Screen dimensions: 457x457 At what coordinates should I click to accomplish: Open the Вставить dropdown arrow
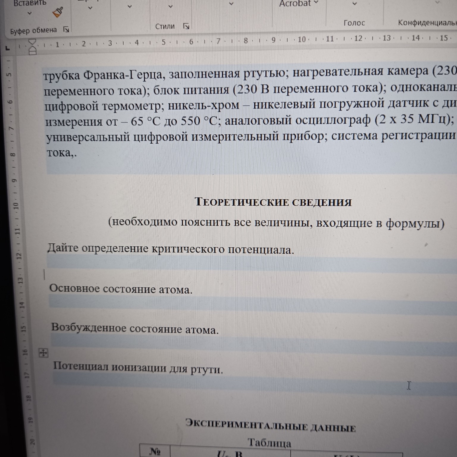29,13
